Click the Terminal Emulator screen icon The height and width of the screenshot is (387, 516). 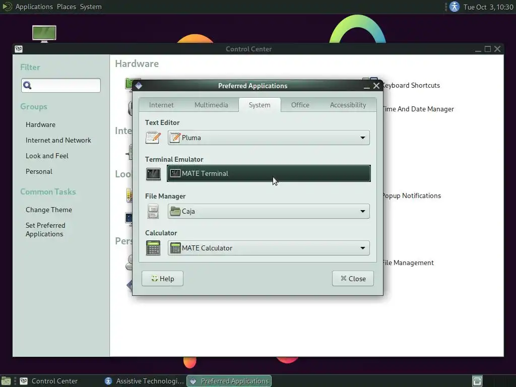tap(153, 174)
